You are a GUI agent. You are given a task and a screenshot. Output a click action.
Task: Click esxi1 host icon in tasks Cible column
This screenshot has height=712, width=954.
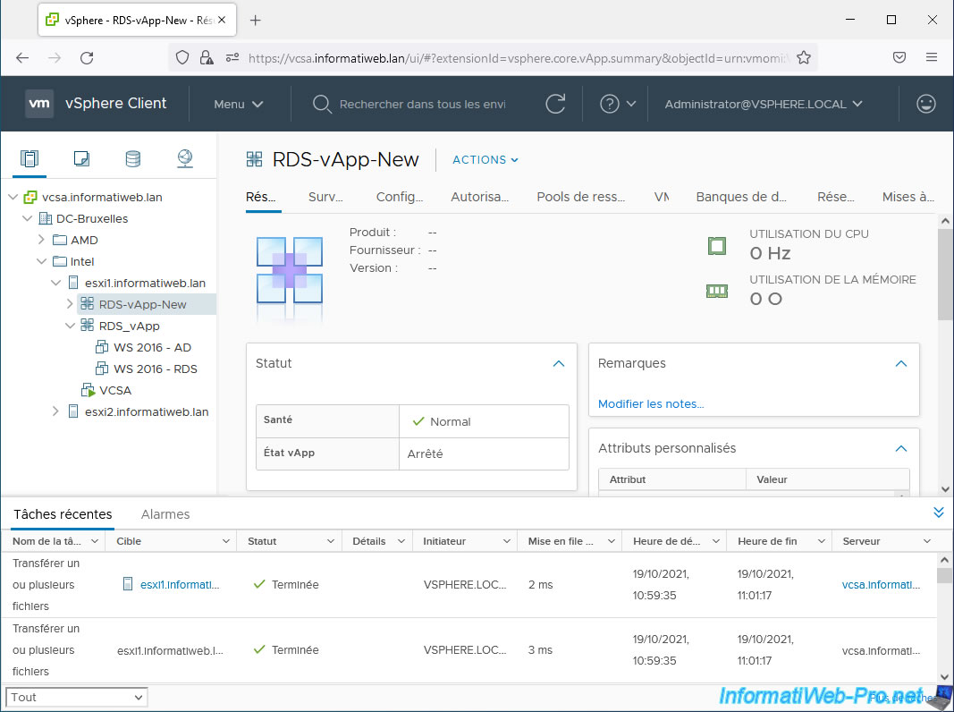128,584
